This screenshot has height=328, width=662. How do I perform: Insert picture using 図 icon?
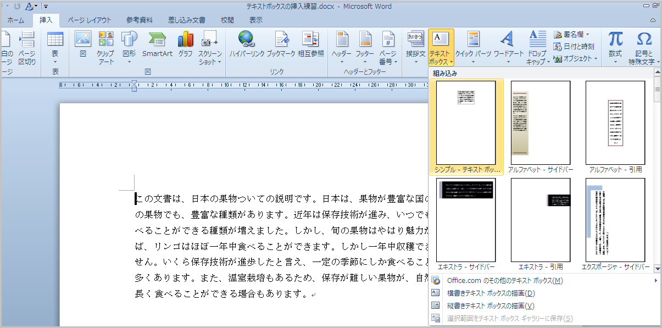pyautogui.click(x=83, y=40)
